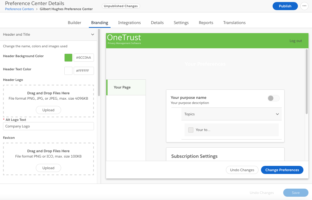Click the Preference Centers breadcrumb link
The width and height of the screenshot is (312, 200).
click(19, 9)
